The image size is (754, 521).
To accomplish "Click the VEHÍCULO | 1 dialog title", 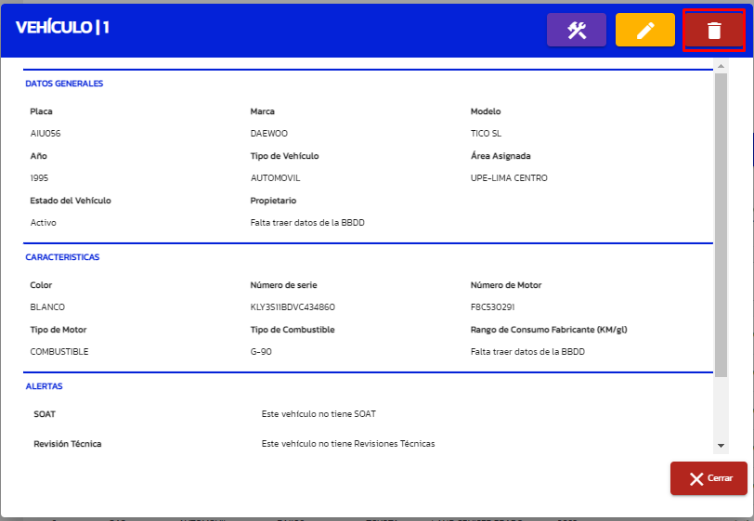I will point(63,28).
